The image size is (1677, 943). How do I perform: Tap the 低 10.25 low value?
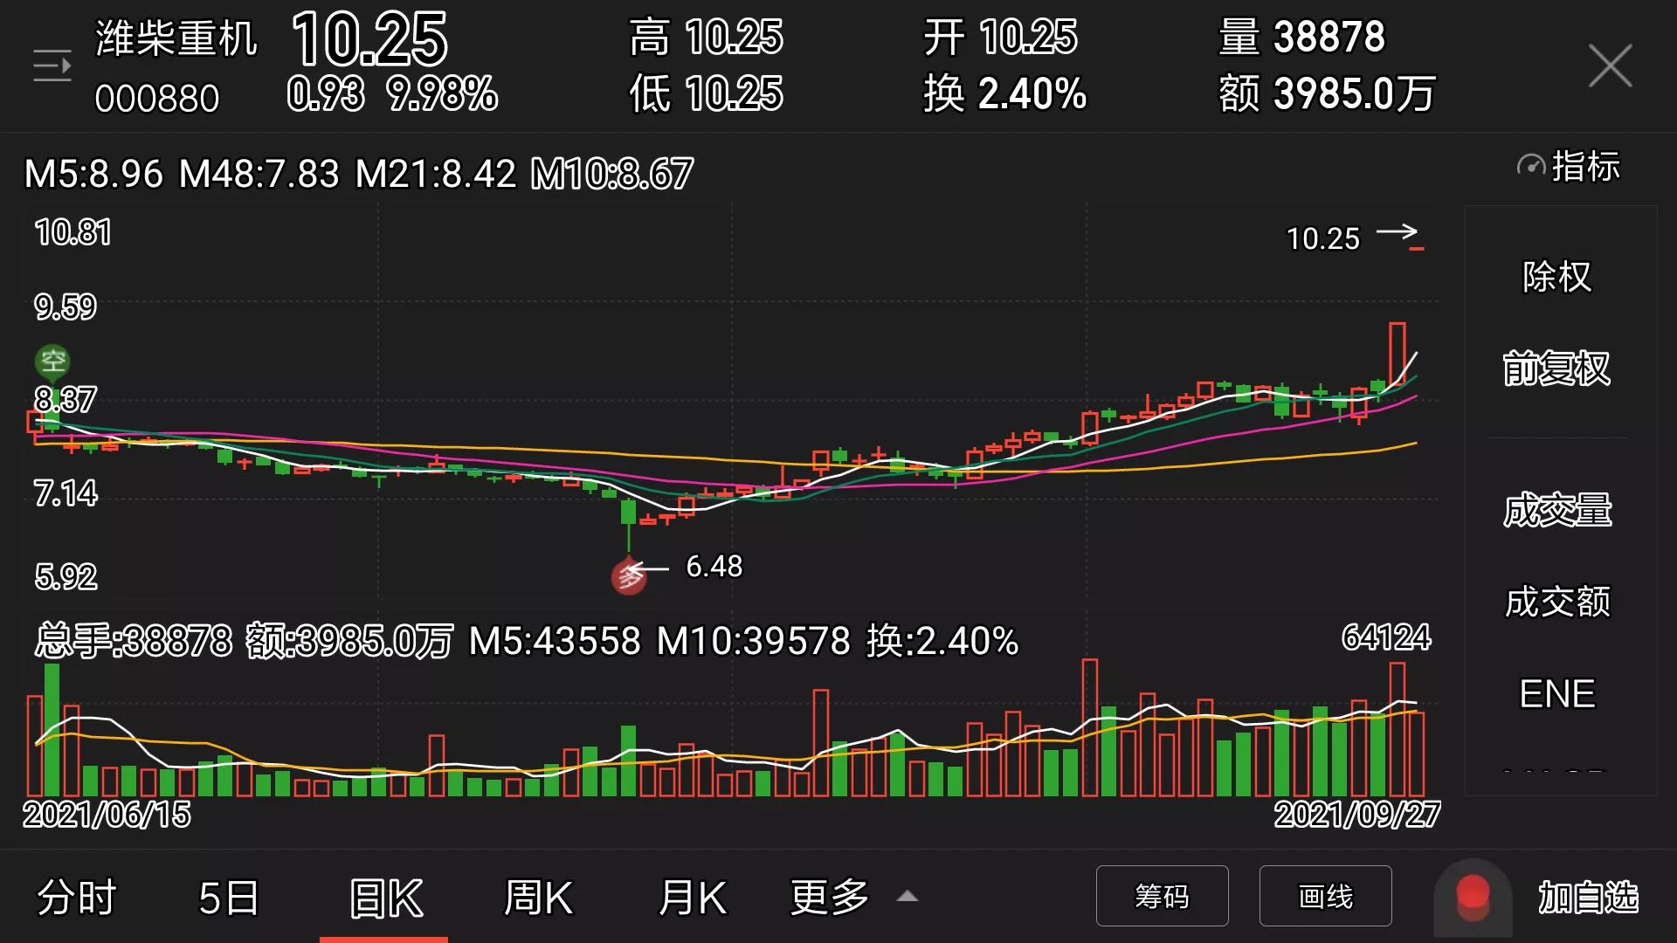[707, 93]
